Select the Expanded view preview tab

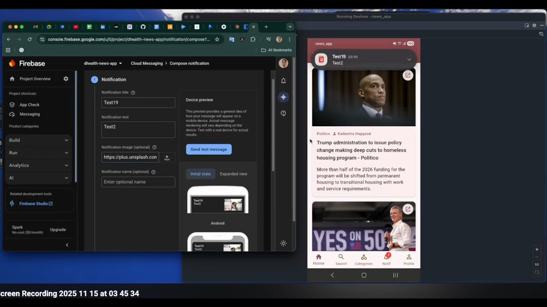click(x=233, y=174)
